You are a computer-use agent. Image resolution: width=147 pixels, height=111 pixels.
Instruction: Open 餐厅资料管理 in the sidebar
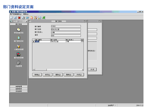coord(19,56)
